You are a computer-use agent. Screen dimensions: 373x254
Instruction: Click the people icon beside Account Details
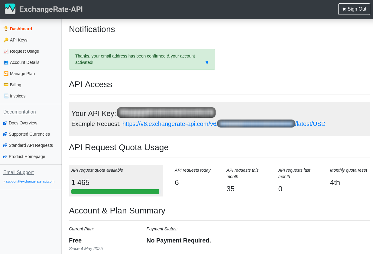pyautogui.click(x=6, y=62)
